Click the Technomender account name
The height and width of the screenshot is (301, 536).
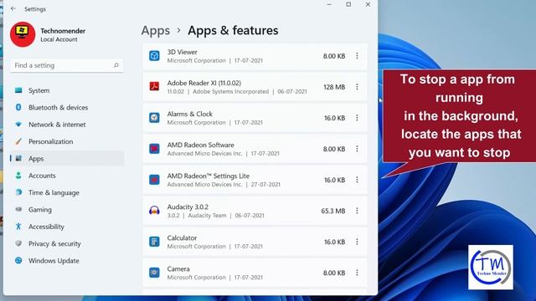(x=63, y=31)
